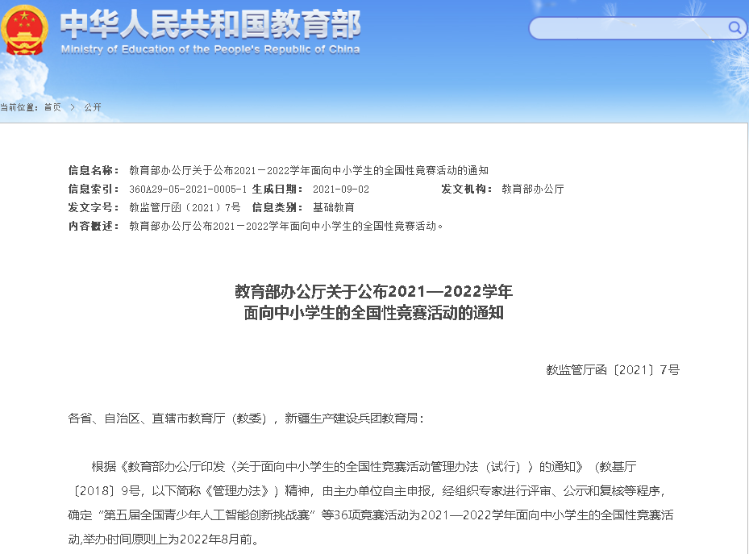Click the centered notice heading 教育部办公厅关于公布2021—2022学年
Image resolution: width=749 pixels, height=554 pixels.
click(x=374, y=292)
